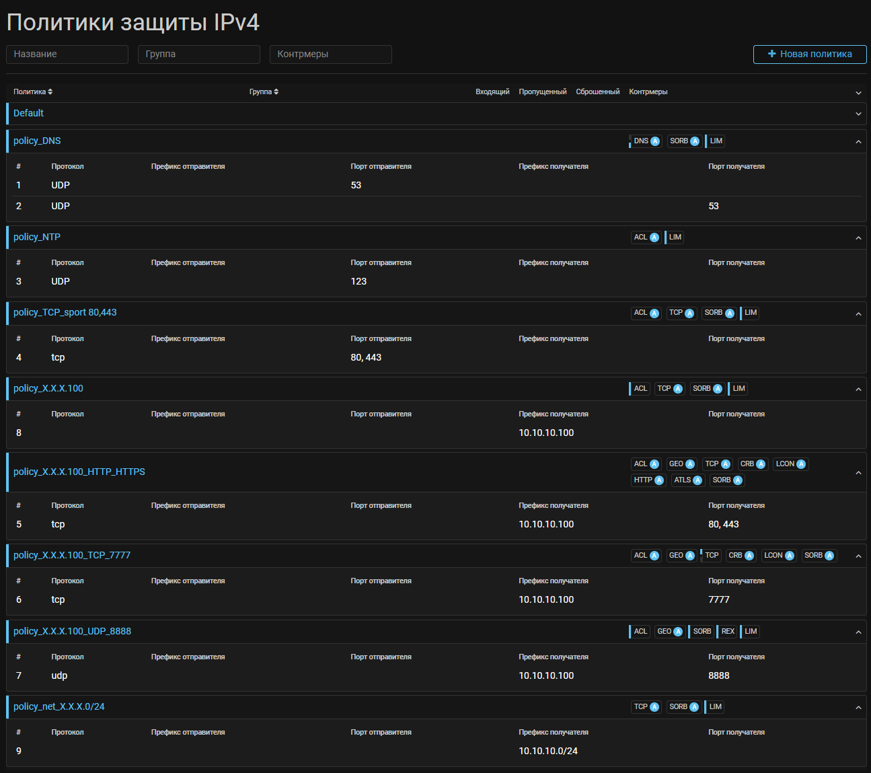Click the Новая политика button

[810, 54]
